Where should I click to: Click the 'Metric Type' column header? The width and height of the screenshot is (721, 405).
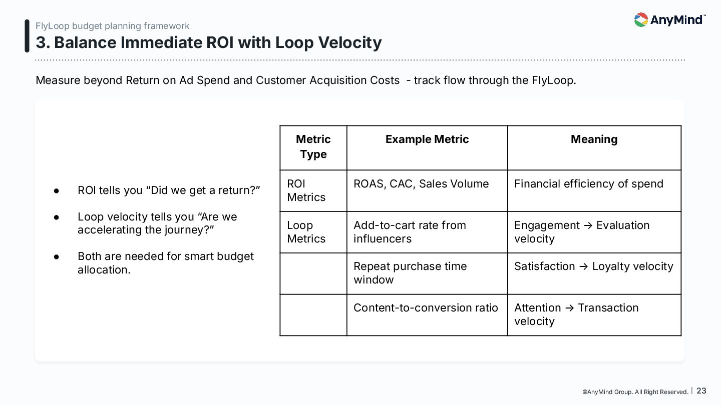(x=313, y=146)
